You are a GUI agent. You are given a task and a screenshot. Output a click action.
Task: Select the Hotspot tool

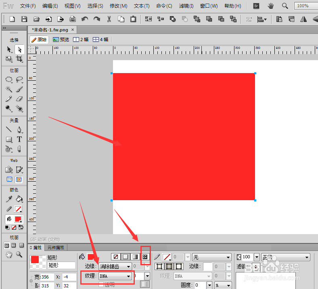point(9,170)
